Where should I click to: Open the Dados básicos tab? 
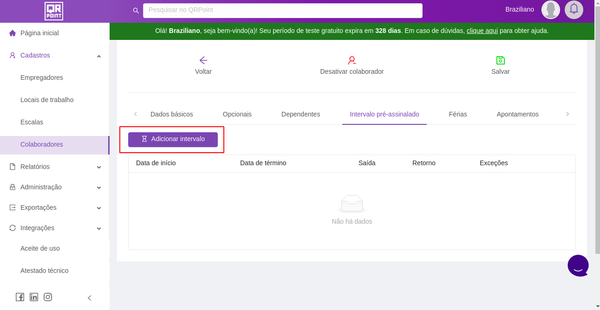coord(172,114)
